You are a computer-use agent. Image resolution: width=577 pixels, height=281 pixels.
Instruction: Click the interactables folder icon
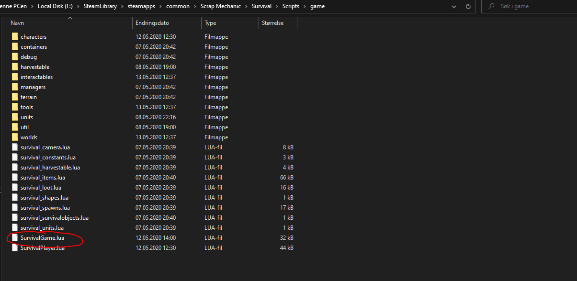pyautogui.click(x=15, y=77)
